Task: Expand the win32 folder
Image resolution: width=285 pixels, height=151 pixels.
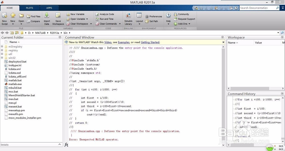Action: [2, 58]
